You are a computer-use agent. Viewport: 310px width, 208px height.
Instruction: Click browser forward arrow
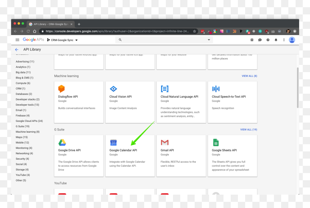tap(22, 31)
